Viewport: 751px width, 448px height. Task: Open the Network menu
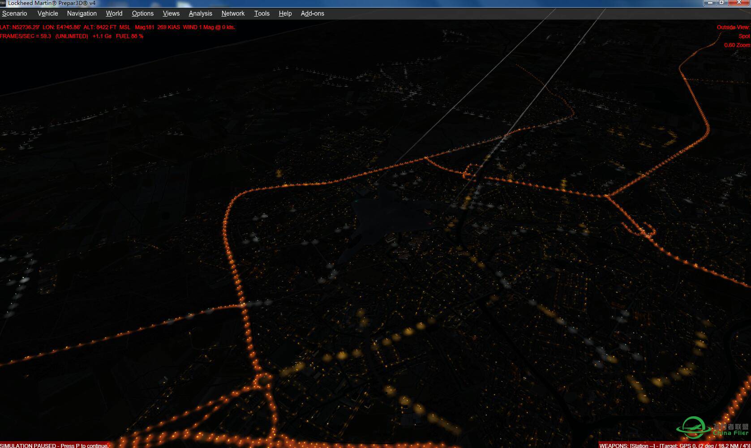click(x=233, y=13)
